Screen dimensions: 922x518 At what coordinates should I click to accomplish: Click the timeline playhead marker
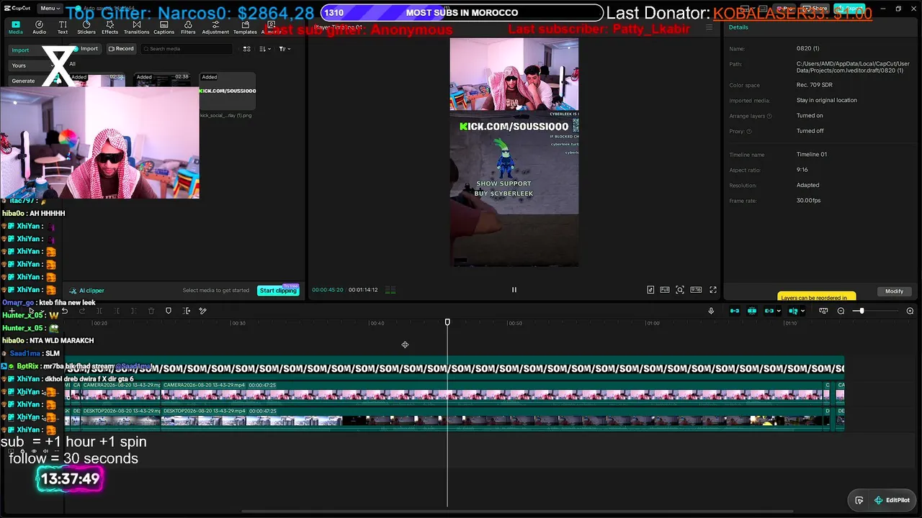447,322
